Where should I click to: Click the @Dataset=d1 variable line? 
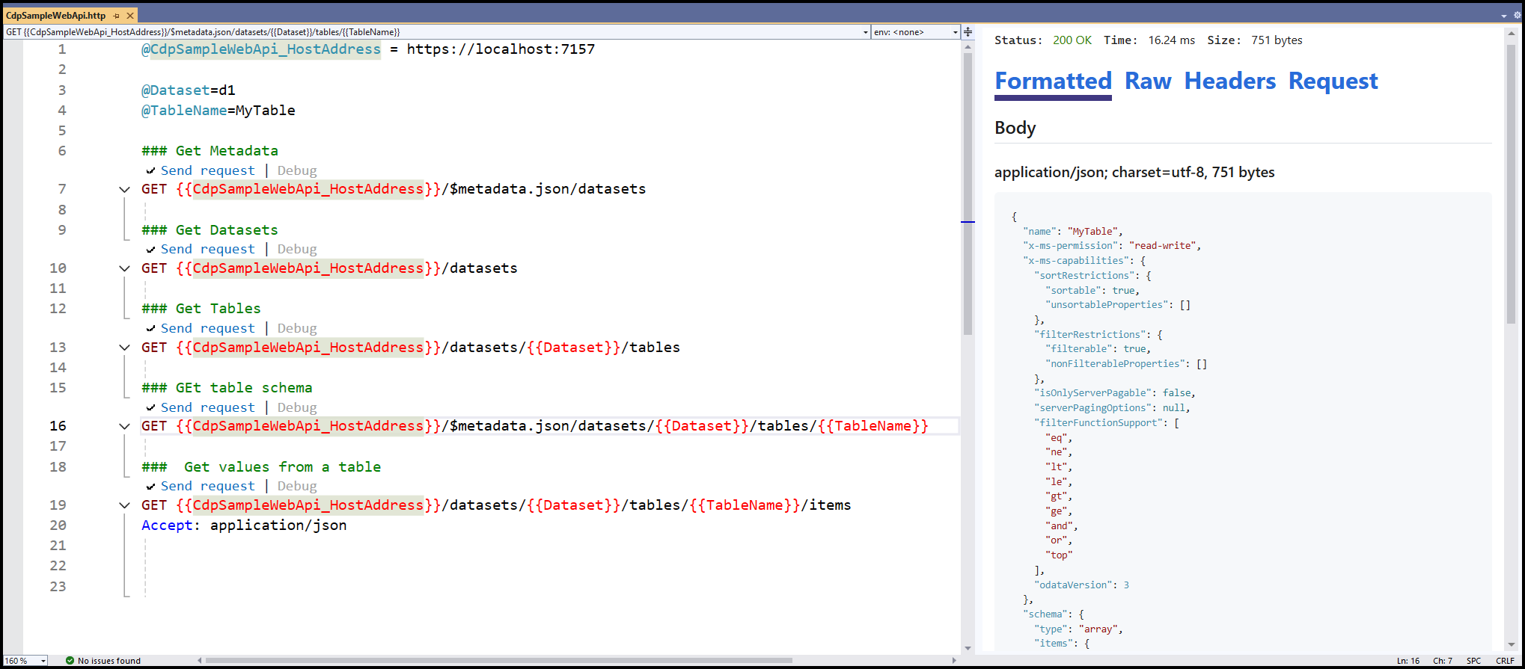[189, 90]
